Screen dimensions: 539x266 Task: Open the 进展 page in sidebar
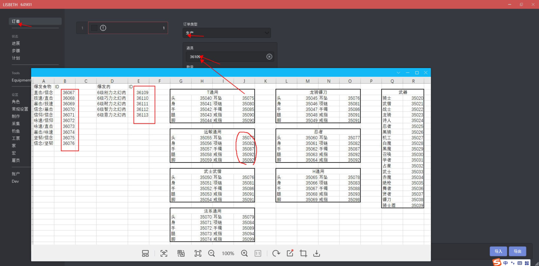tap(16, 43)
